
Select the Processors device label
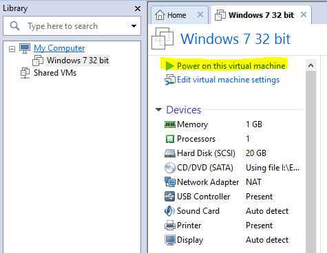tap(196, 139)
